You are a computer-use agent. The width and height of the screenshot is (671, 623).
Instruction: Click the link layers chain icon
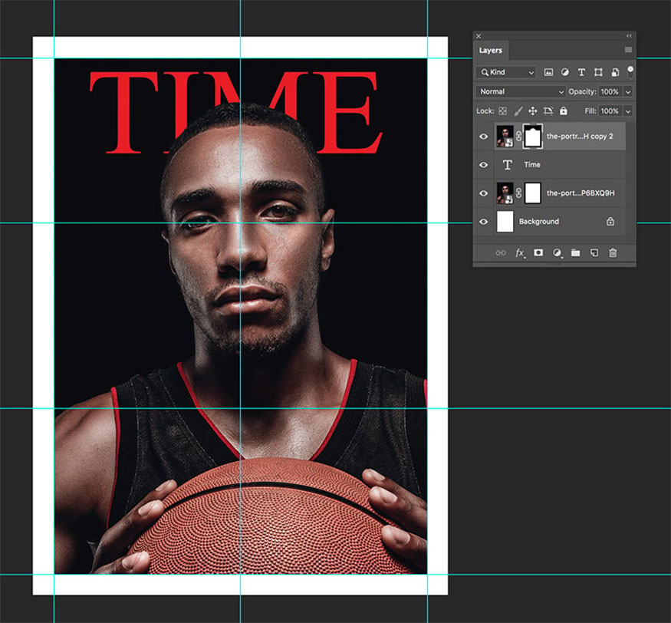click(x=501, y=253)
